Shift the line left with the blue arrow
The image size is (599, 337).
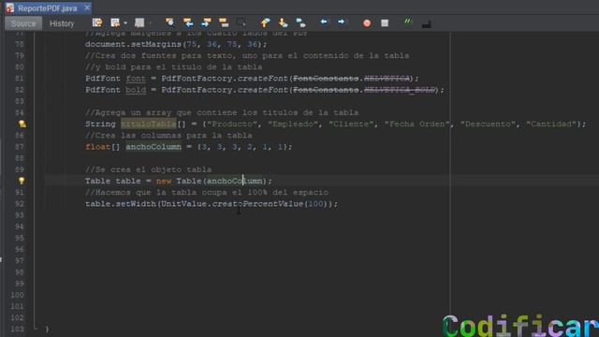[x=324, y=22]
